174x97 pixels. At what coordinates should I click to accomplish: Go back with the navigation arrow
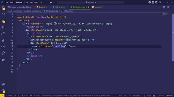51,2
